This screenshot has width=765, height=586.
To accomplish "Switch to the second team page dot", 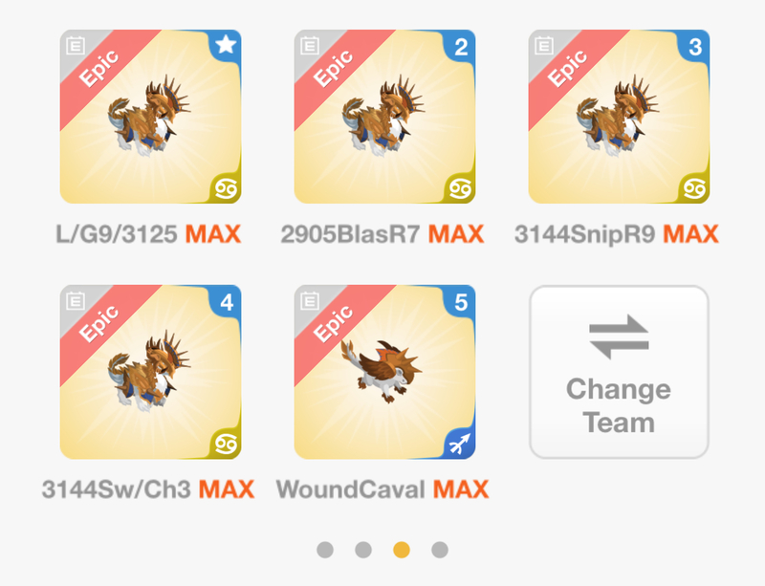I will pos(363,550).
